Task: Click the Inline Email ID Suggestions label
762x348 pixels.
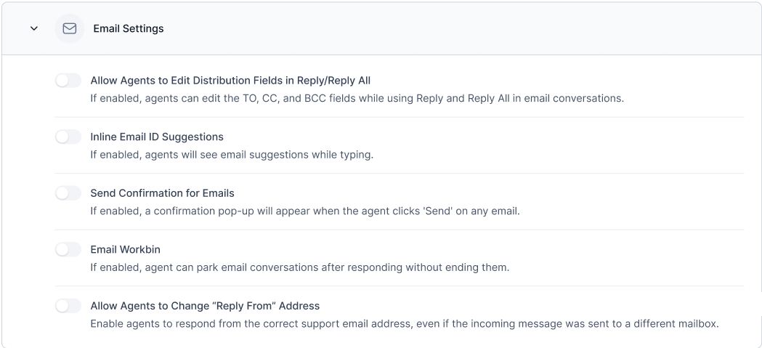Action: (x=156, y=137)
